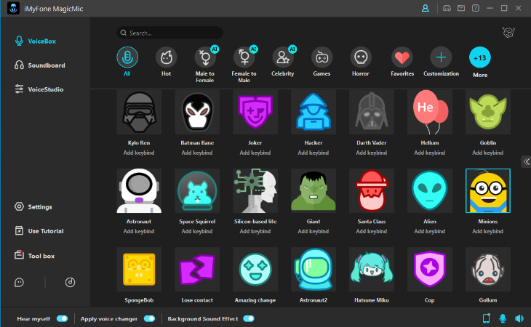This screenshot has width=531, height=327.
Task: Open the Tool box item
Action: pyautogui.click(x=34, y=256)
